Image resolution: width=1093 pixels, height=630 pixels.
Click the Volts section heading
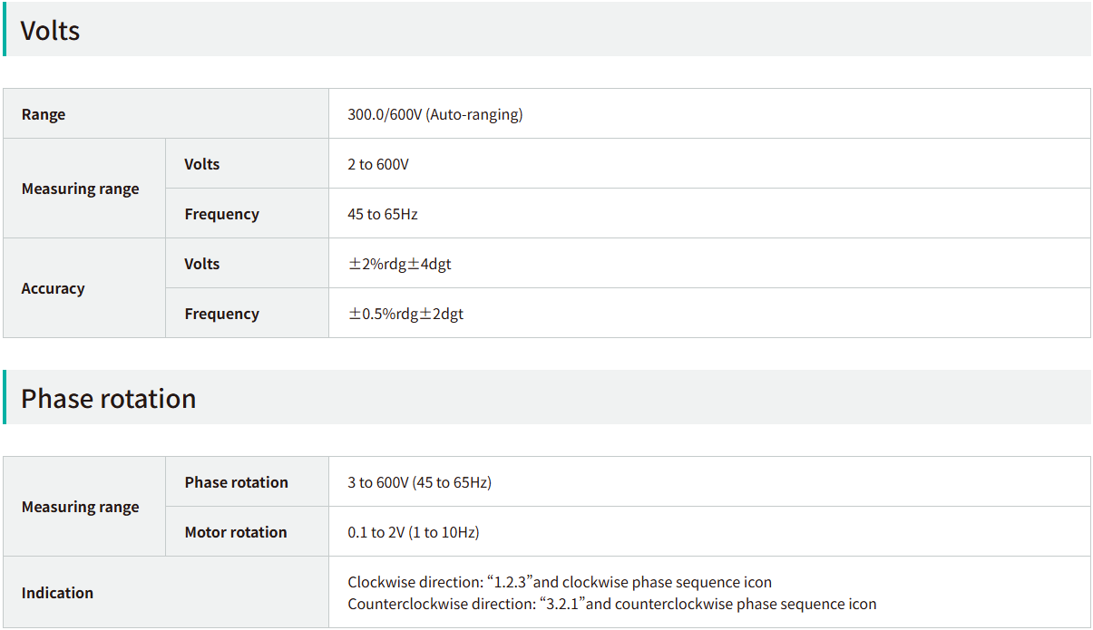(x=51, y=31)
